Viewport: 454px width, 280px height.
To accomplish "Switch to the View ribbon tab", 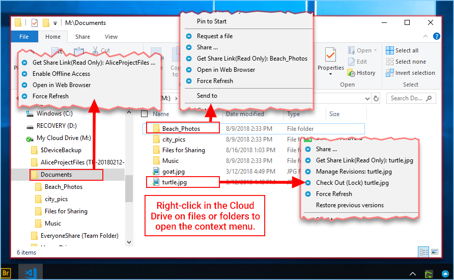I will [x=111, y=37].
